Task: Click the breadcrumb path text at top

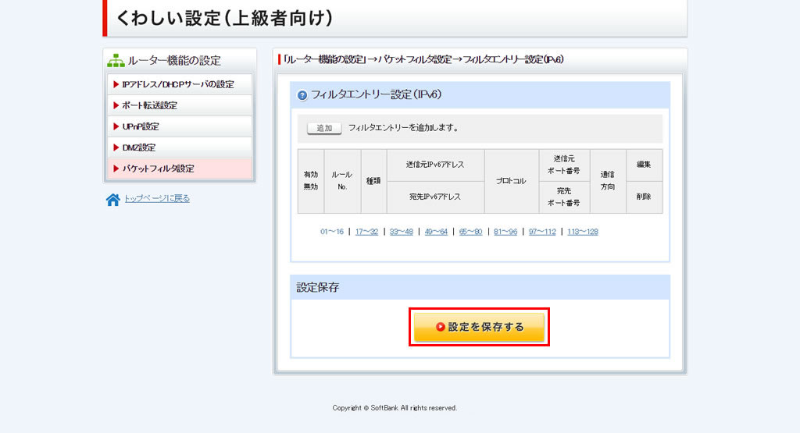Action: coord(423,59)
